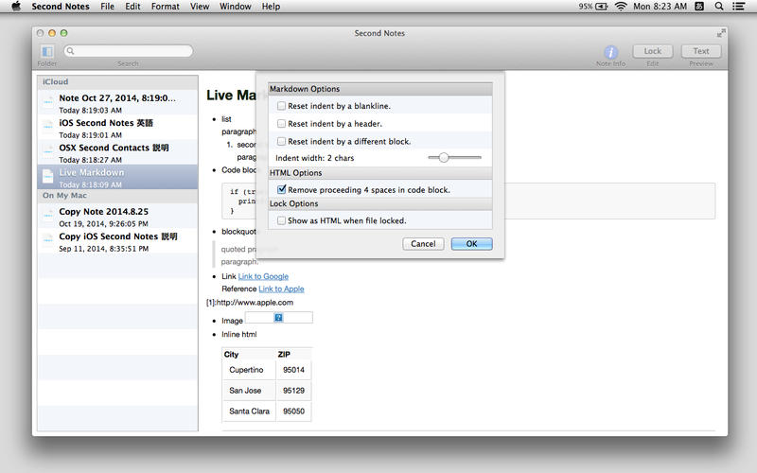Click the Santa Clara table cell
The image size is (757, 473).
[x=249, y=412]
